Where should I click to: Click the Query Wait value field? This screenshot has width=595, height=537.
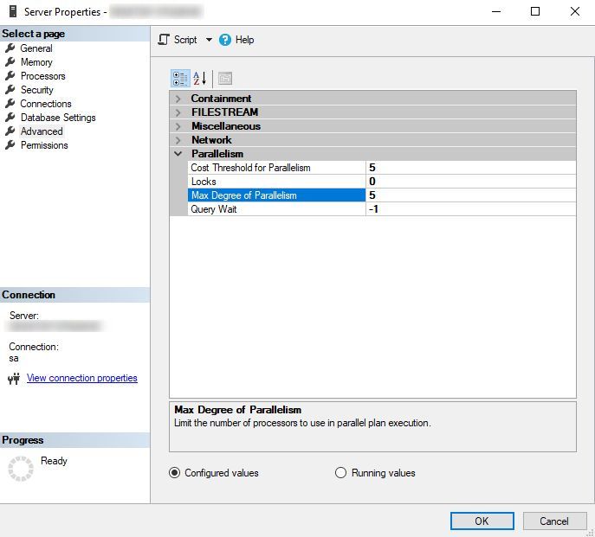click(469, 209)
